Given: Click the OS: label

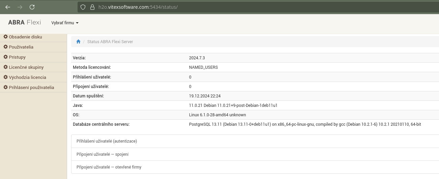Looking at the screenshot, I should click(x=76, y=115).
